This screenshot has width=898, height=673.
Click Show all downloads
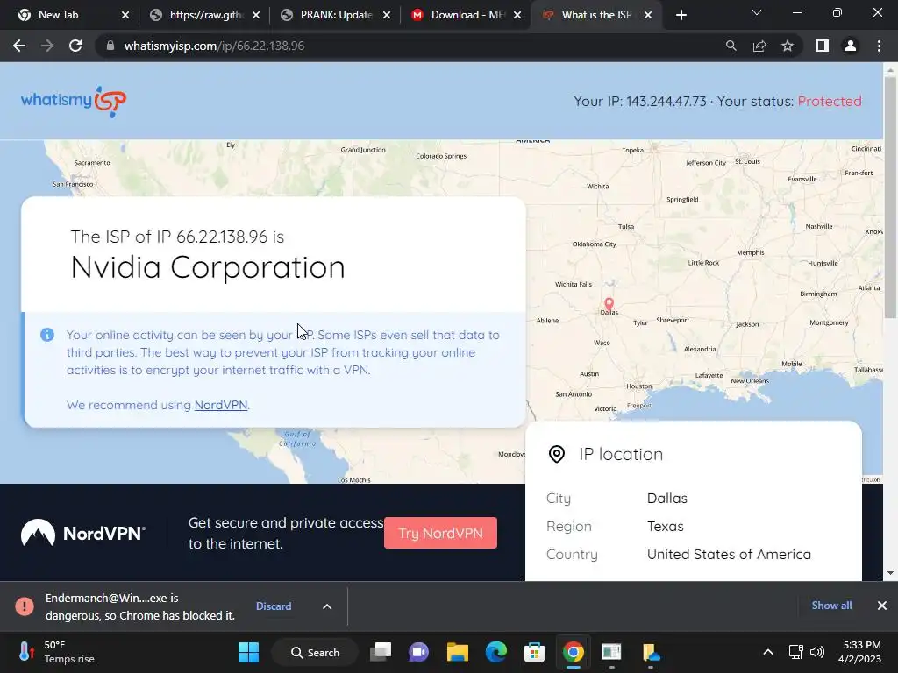pos(831,606)
